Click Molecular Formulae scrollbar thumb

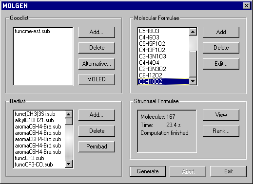193,64
